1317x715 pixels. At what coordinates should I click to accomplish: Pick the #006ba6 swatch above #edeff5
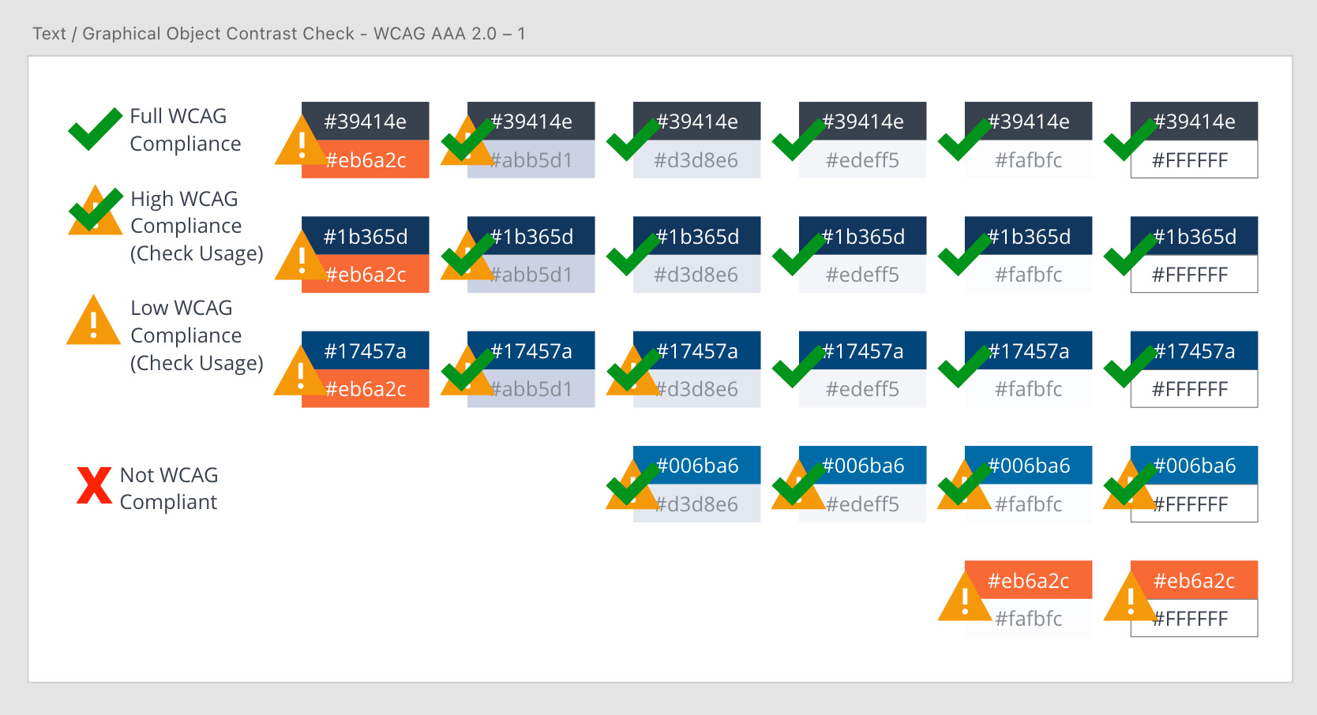(x=862, y=465)
